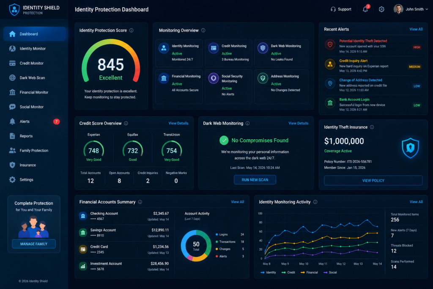
Task: Click the Account Activity donut chart
Action: [196, 245]
